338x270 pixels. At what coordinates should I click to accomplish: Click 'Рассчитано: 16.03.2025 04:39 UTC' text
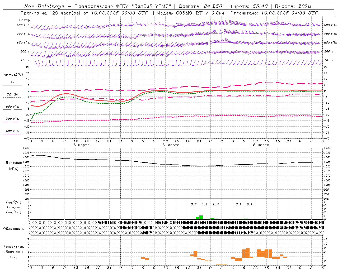click(274, 13)
